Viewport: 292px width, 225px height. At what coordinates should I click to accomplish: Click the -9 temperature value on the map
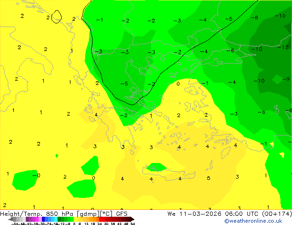286,79
